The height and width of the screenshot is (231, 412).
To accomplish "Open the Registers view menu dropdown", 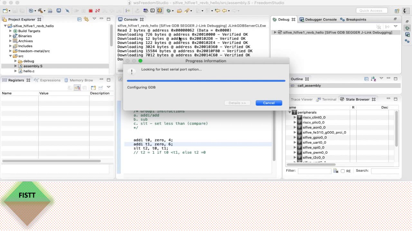I will [x=108, y=87].
